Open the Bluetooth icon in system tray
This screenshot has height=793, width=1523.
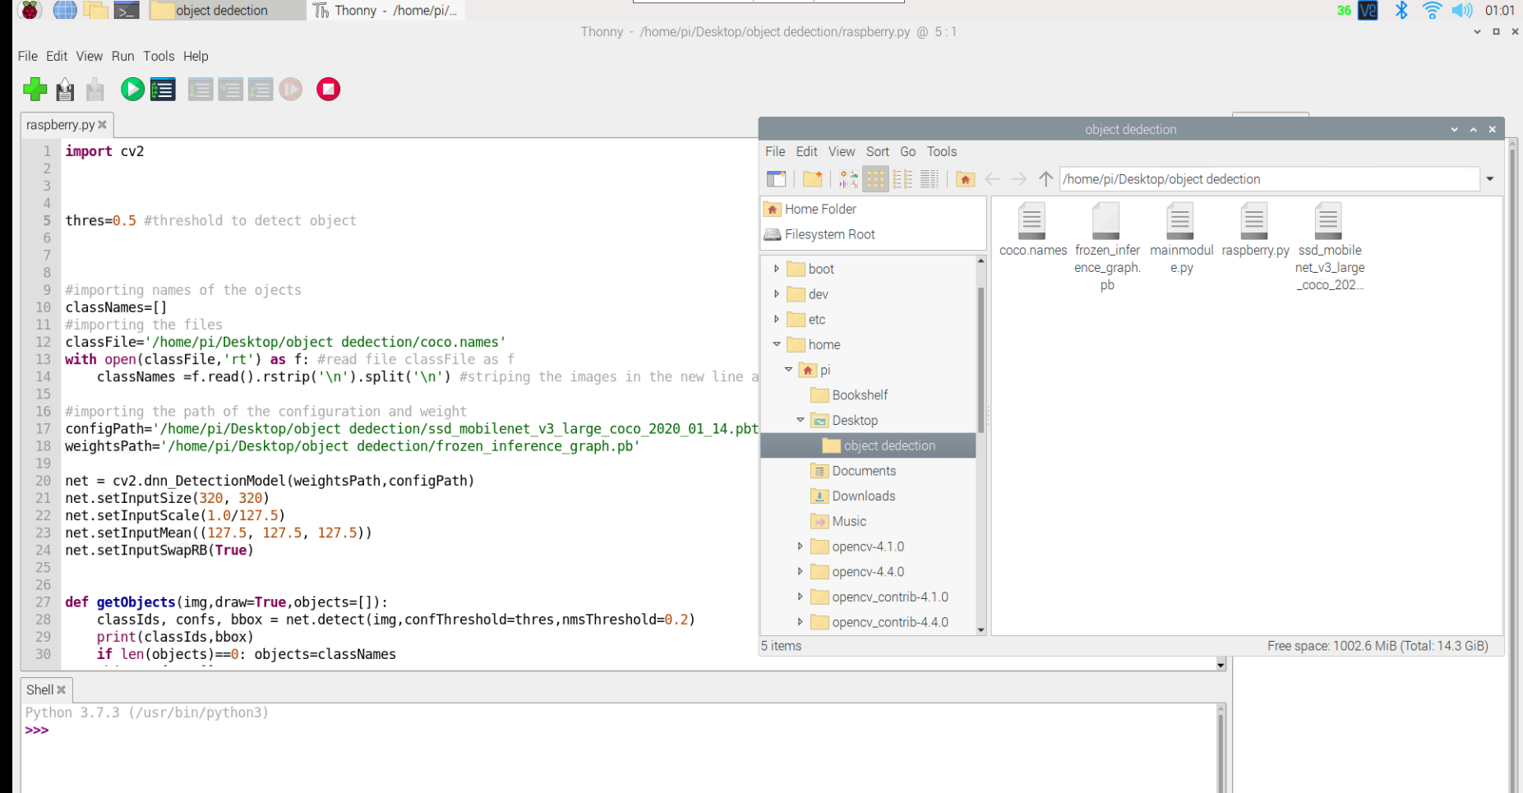tap(1401, 11)
